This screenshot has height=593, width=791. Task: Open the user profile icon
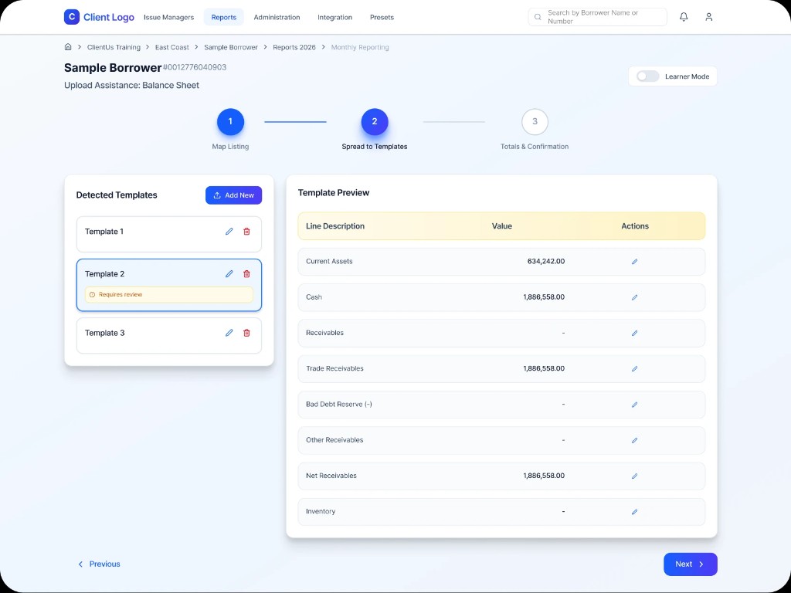pyautogui.click(x=709, y=17)
